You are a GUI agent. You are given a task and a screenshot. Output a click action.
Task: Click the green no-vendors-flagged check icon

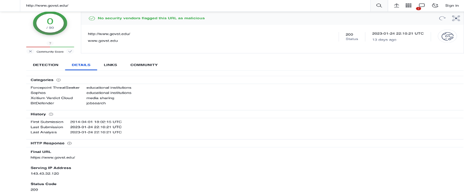92,18
